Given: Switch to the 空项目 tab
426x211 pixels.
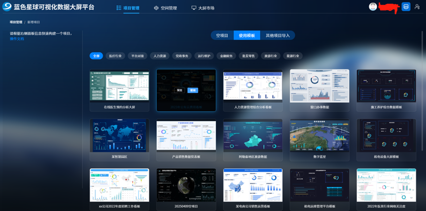Looking at the screenshot, I should [222, 35].
